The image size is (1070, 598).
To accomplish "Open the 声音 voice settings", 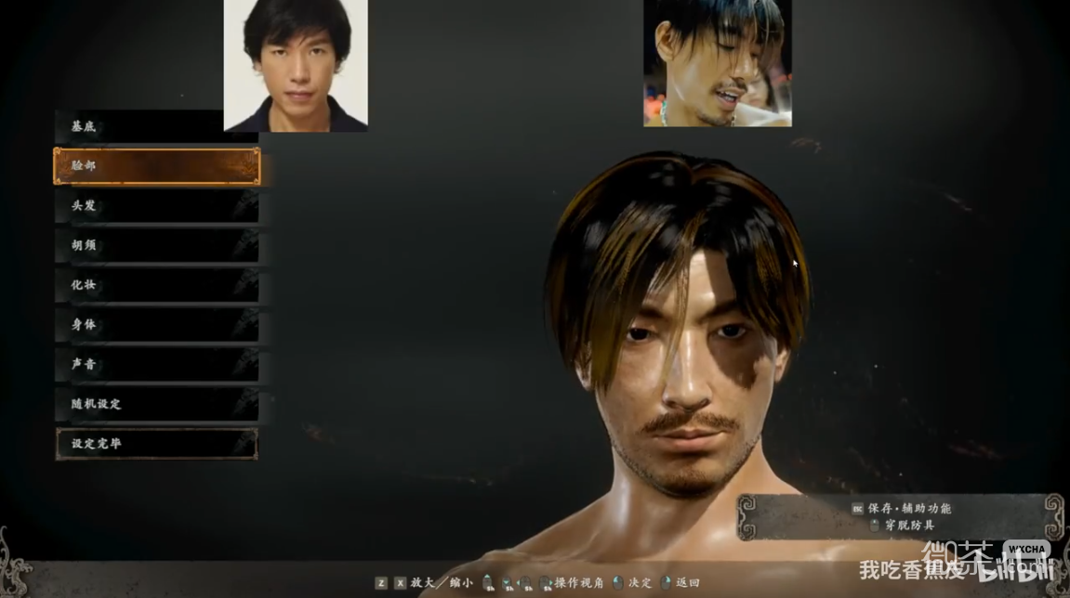I will tap(156, 365).
